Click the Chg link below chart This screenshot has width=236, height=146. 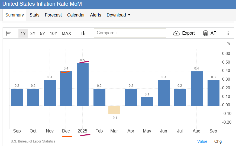[218, 141]
